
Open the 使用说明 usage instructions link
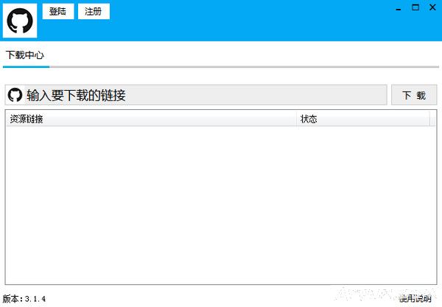415,299
